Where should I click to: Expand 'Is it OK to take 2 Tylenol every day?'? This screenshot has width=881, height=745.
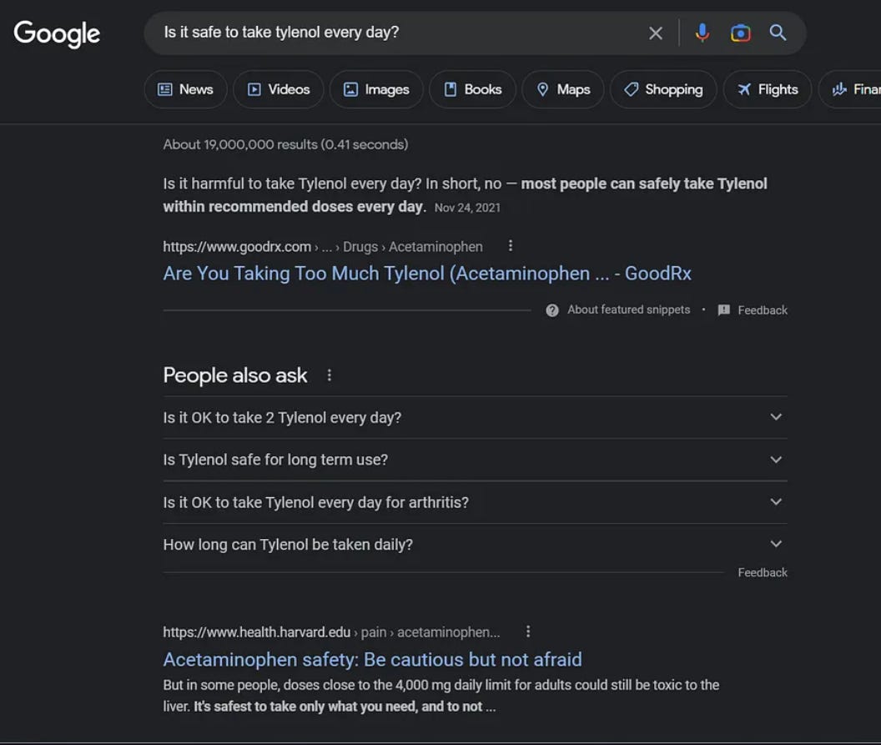click(475, 417)
